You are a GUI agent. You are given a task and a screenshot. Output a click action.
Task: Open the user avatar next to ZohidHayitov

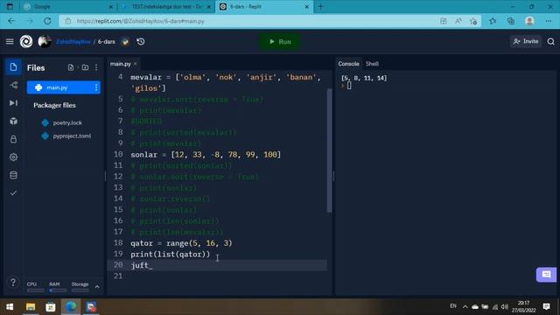[45, 42]
